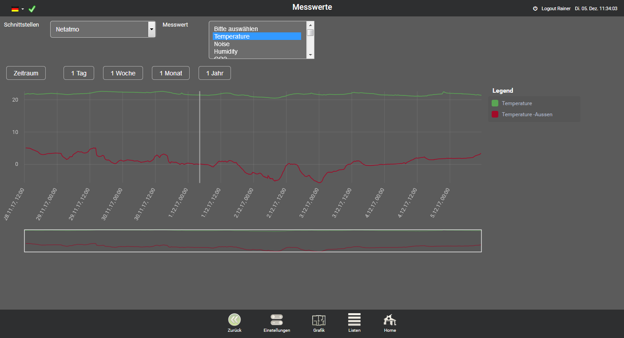Click x-axis label 1.12.17, 12:00
The width and height of the screenshot is (624, 338).
212,202
